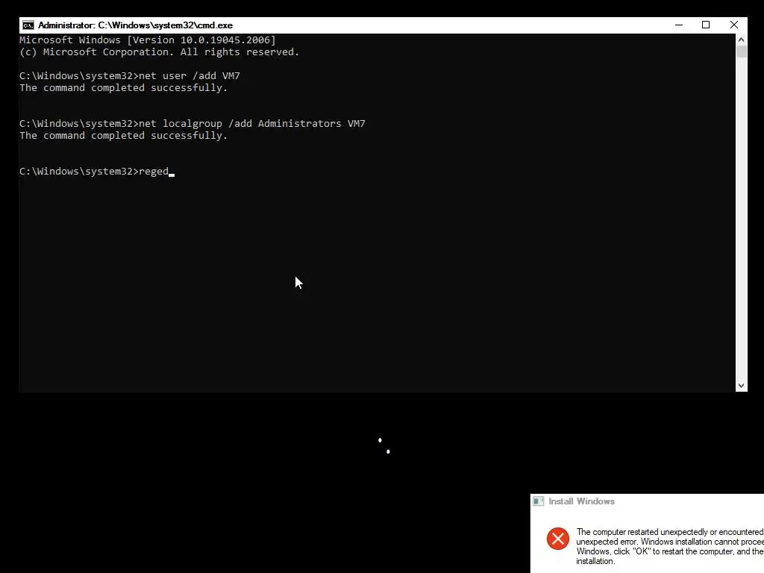This screenshot has width=764, height=573.
Task: Click the Install Windows dialog title icon
Action: 539,501
